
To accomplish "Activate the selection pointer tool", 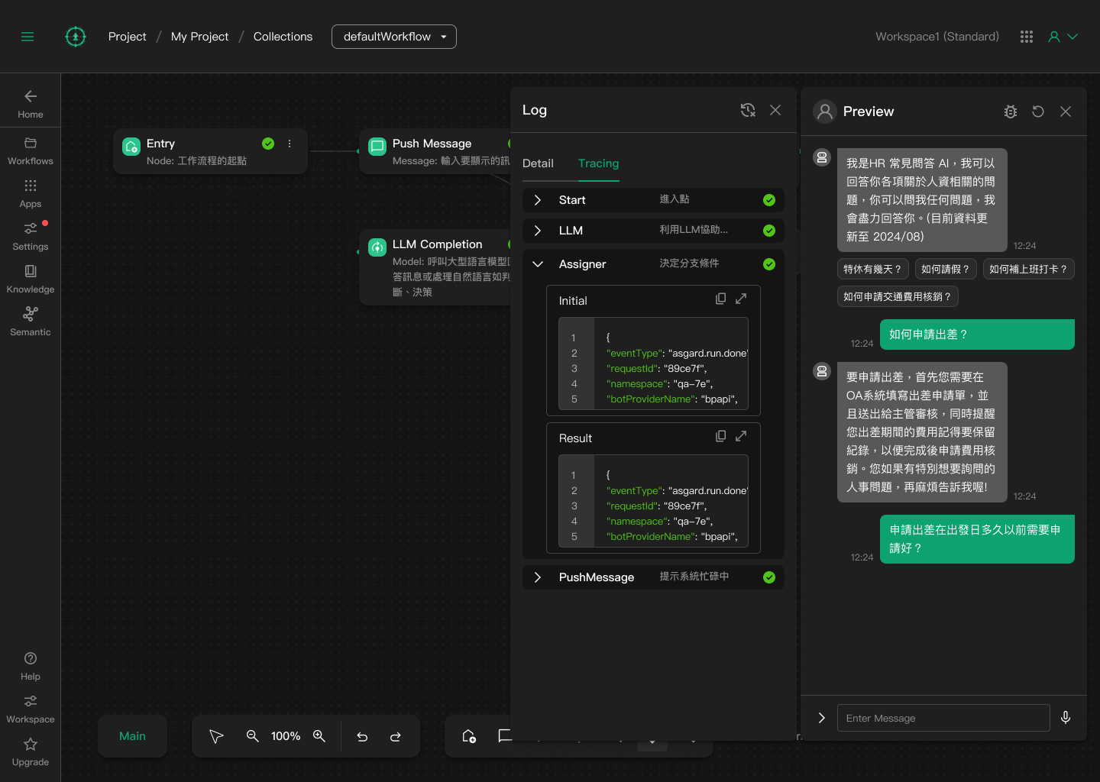I will tap(216, 736).
